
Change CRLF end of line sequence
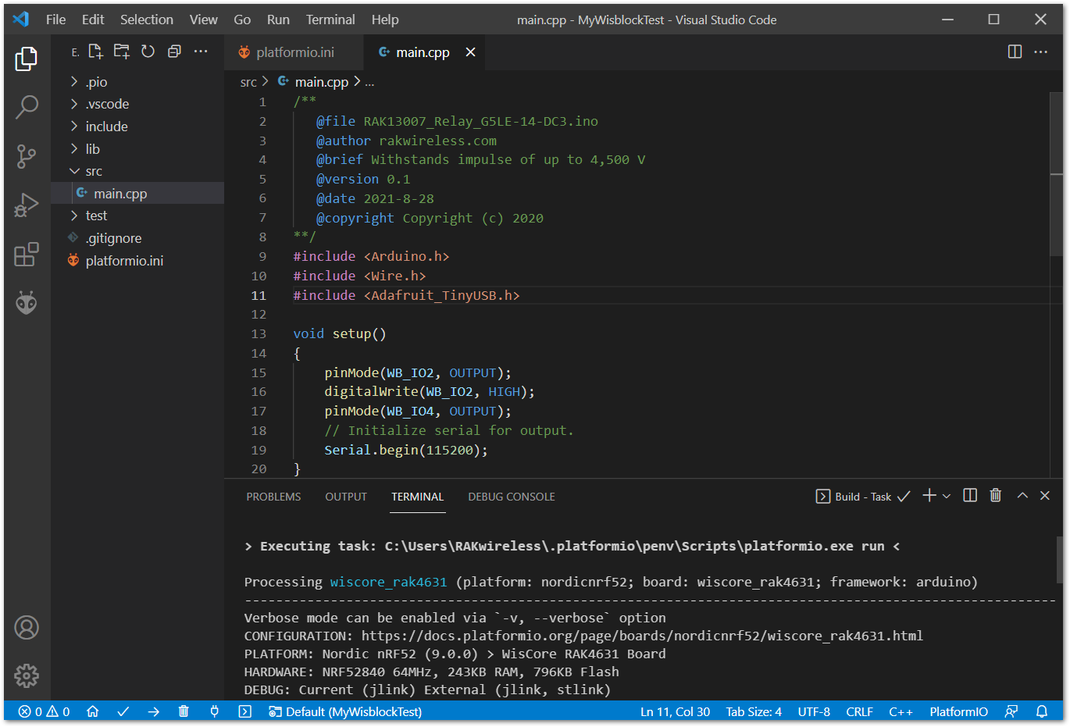pyautogui.click(x=860, y=711)
